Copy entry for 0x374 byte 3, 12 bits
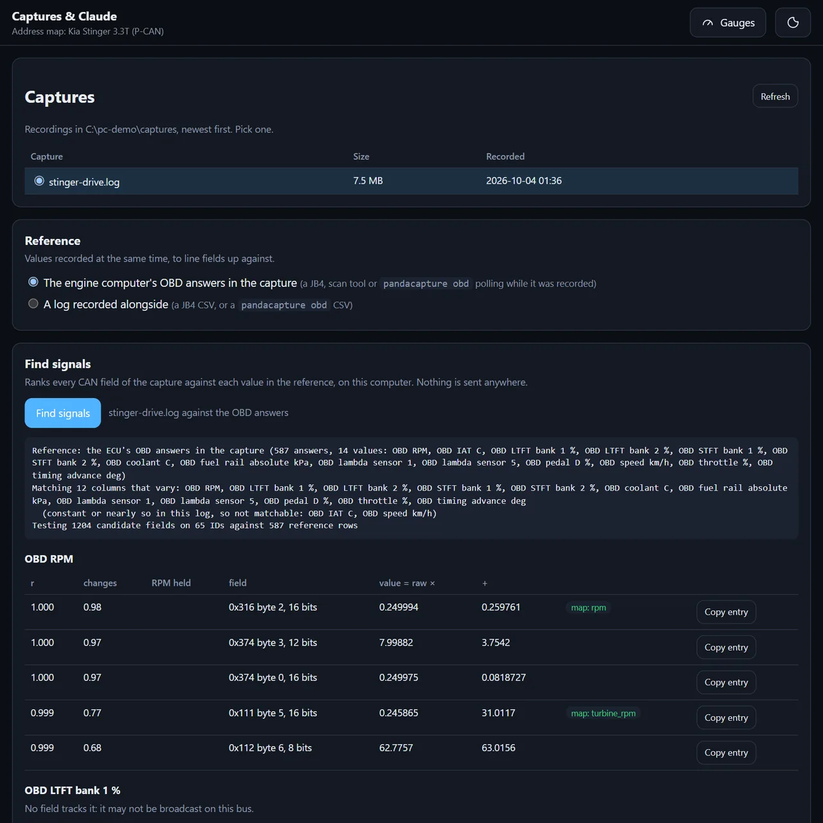The width and height of the screenshot is (823, 823). tap(726, 647)
